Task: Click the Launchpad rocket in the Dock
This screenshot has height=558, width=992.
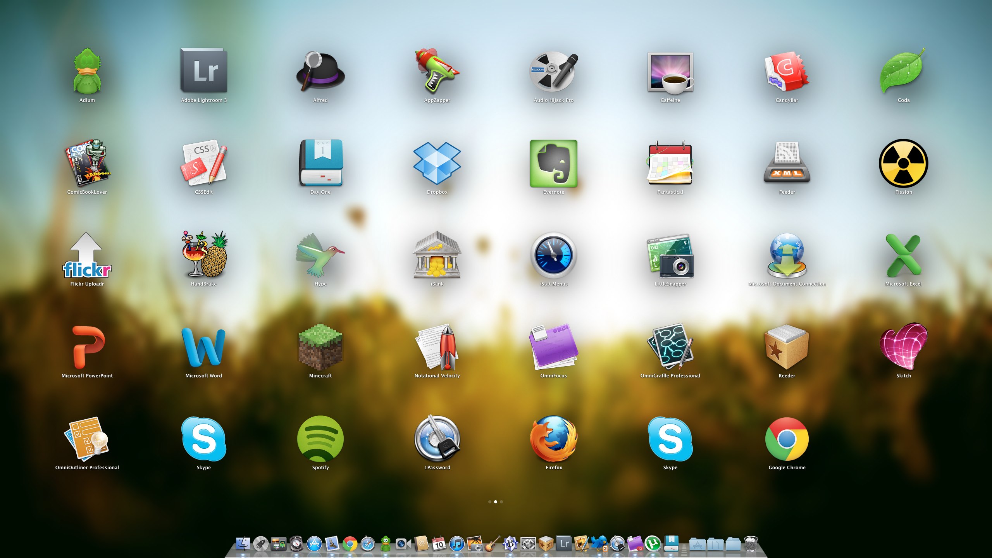Action: coord(261,544)
